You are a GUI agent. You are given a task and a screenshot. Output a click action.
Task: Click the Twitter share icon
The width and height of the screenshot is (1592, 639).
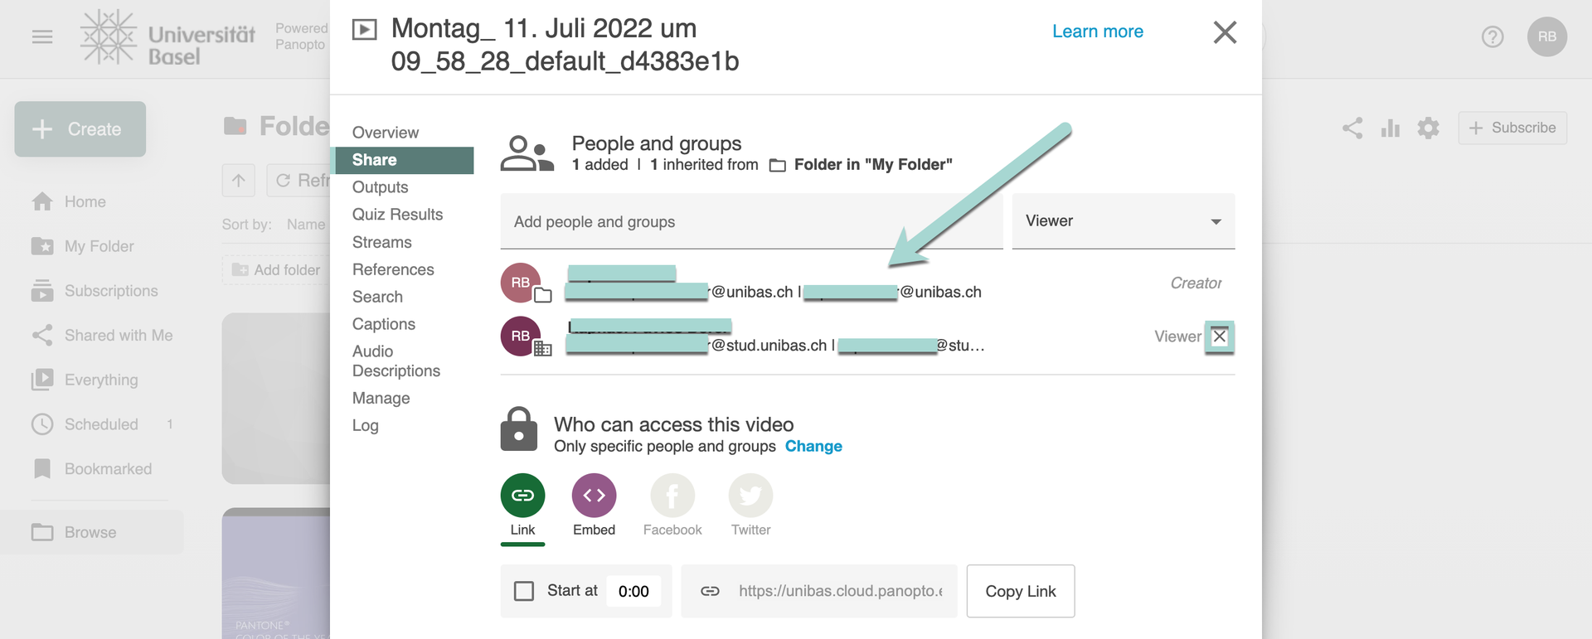pyautogui.click(x=750, y=496)
